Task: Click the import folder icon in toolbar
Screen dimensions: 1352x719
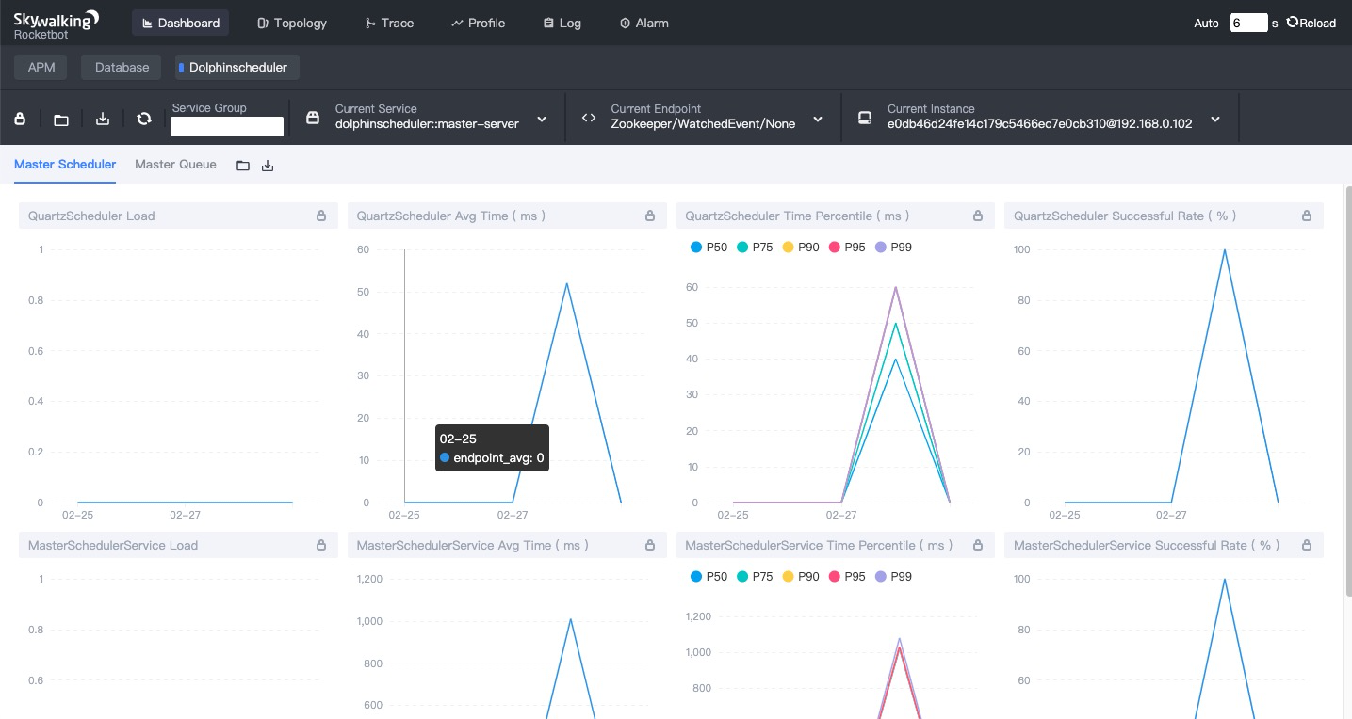Action: click(x=61, y=119)
